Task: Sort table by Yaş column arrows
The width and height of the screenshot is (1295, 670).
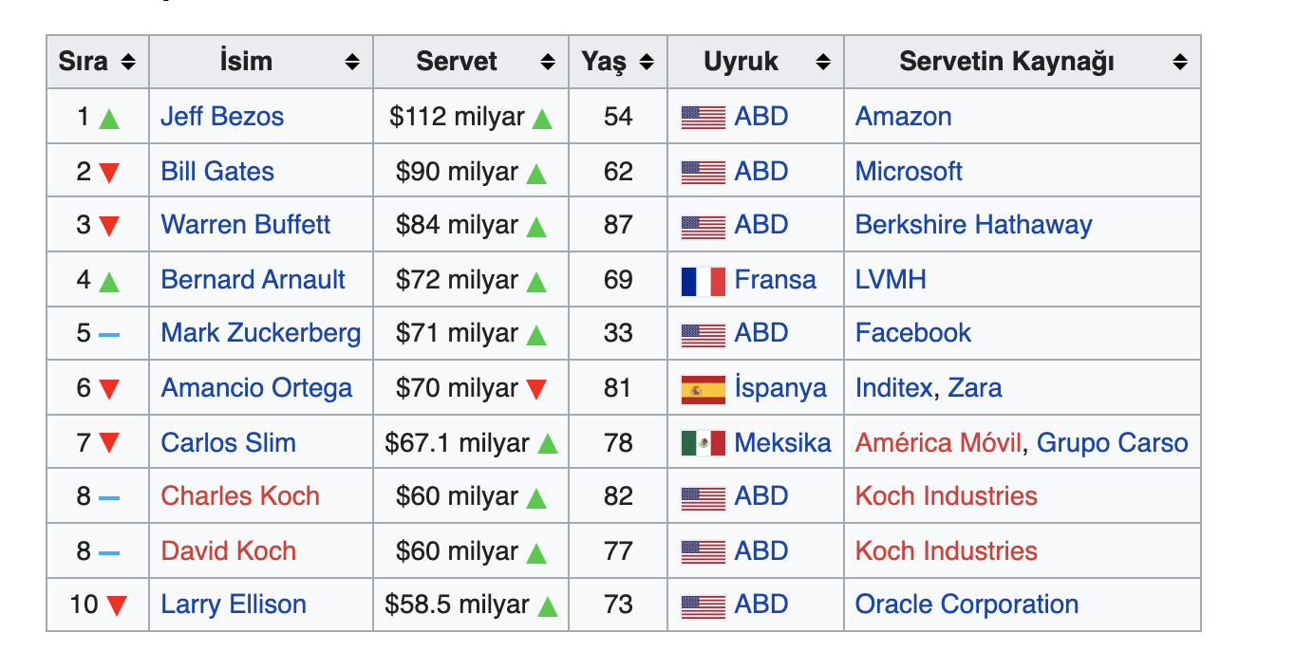Action: [x=647, y=63]
